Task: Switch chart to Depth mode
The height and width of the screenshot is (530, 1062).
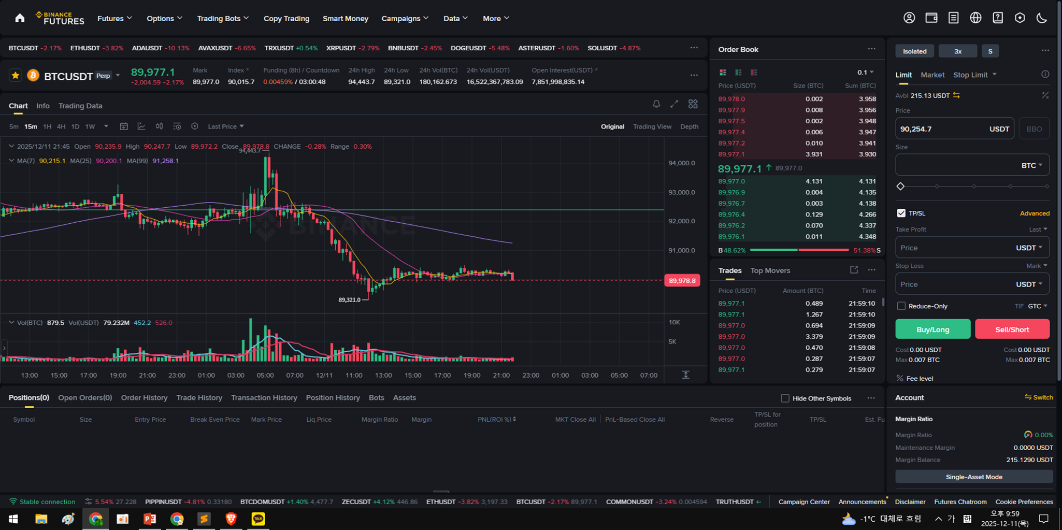Action: tap(689, 126)
